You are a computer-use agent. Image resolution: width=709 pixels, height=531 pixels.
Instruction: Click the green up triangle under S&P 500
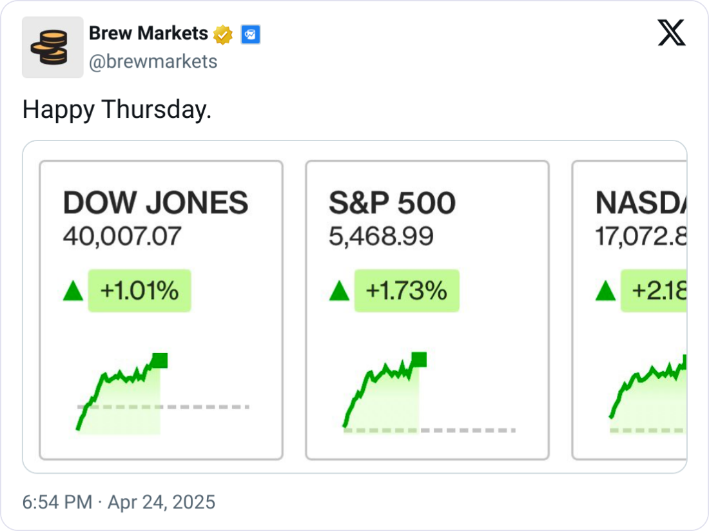339,292
